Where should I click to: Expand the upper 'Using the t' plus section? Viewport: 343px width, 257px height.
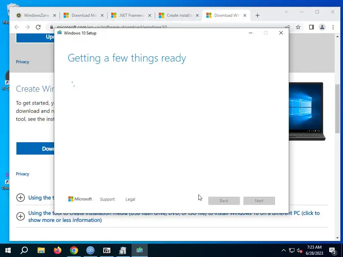pos(20,198)
